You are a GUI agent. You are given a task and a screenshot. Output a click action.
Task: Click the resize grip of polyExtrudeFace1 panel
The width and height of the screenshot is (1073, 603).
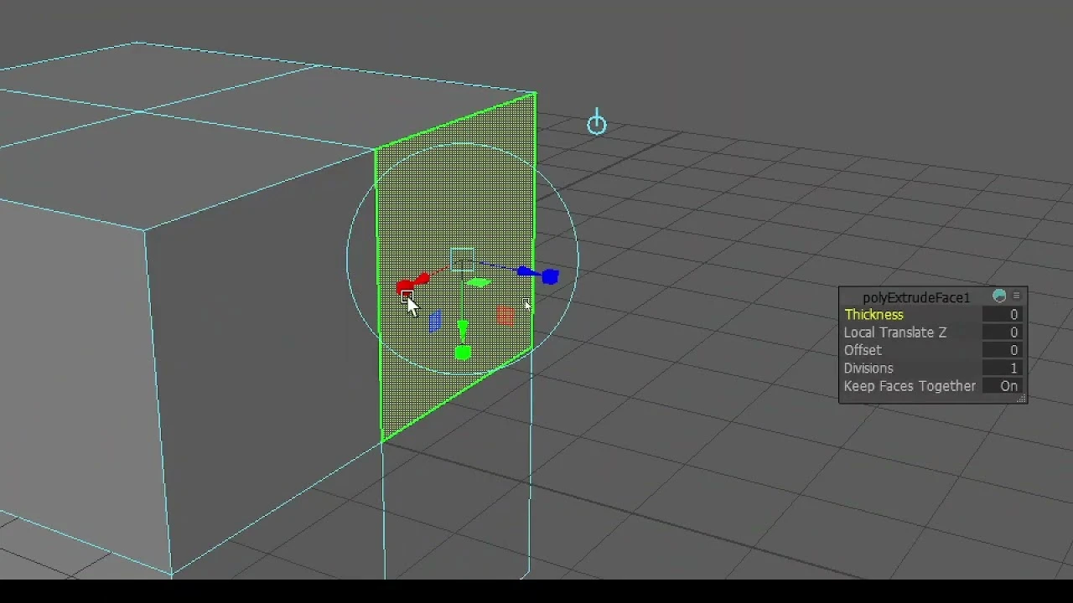[1021, 399]
